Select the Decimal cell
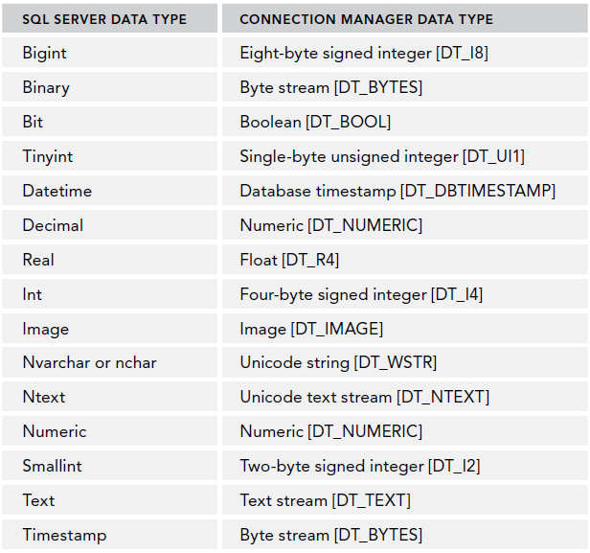Image resolution: width=590 pixels, height=553 pixels. click(53, 225)
